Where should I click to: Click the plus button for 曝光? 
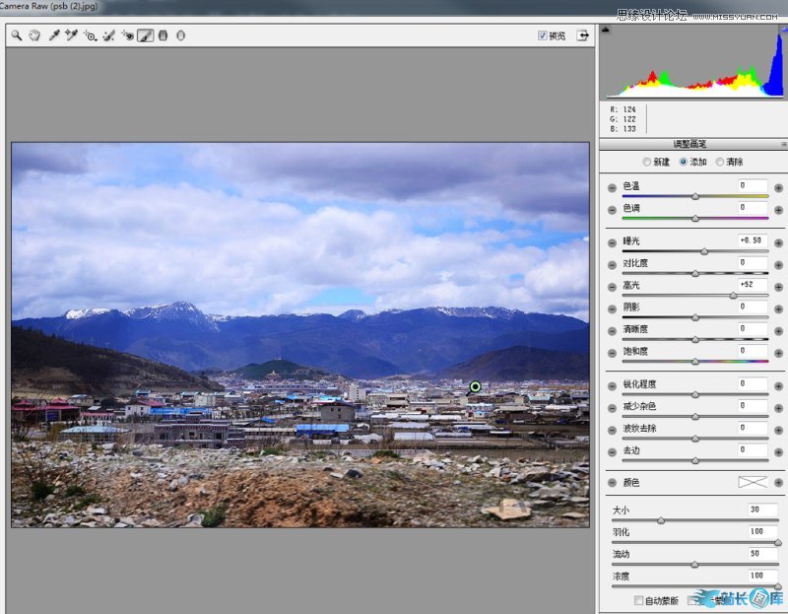(778, 241)
